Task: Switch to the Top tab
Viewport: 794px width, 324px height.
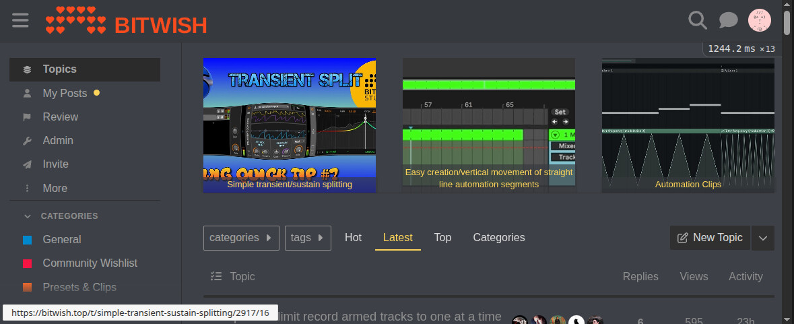Action: pyautogui.click(x=442, y=238)
